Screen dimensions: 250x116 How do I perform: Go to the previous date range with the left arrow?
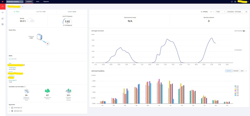click(211, 12)
